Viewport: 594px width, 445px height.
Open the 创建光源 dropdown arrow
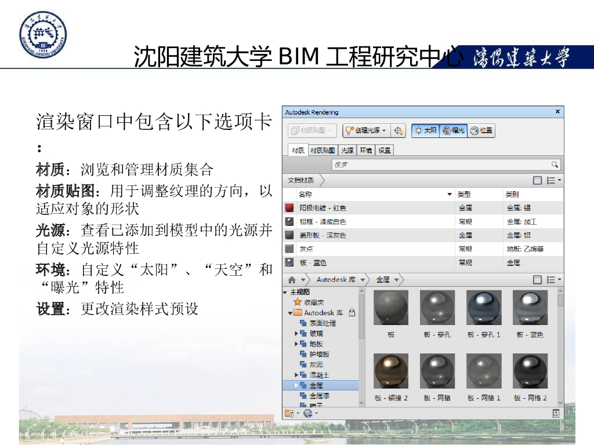pos(385,130)
